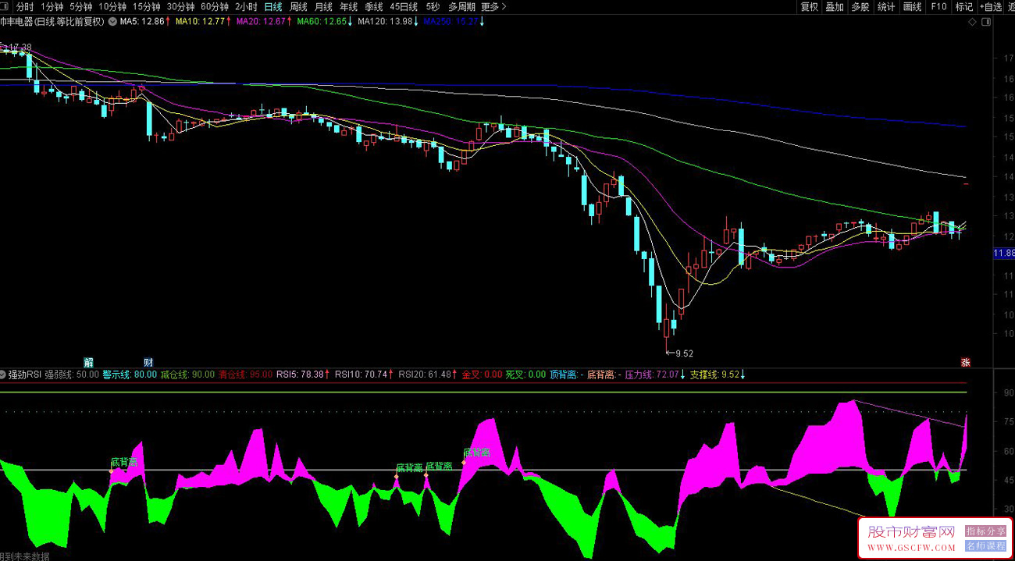Click the 强弱线: 50.00 label
Image resolution: width=1015 pixels, height=561 pixels.
72,375
